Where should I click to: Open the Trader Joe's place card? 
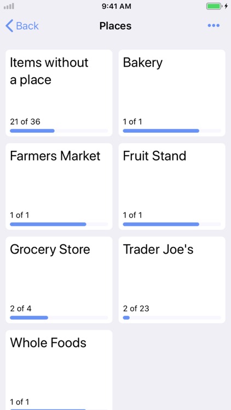172,280
